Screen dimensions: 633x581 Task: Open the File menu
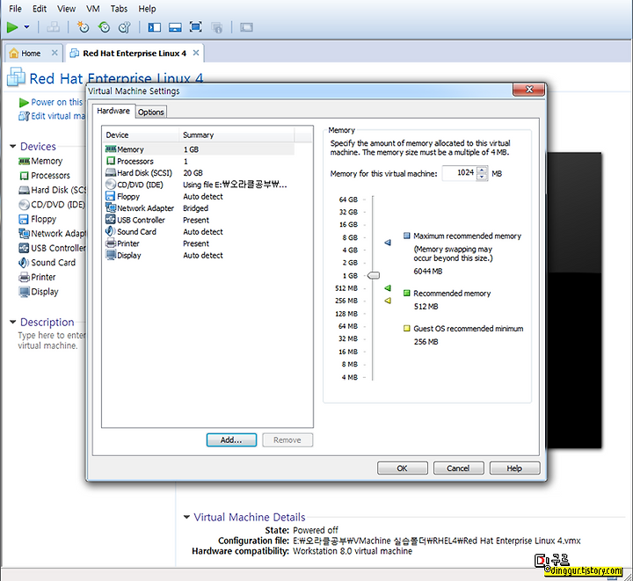15,9
